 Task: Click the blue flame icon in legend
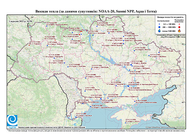coord(160,31)
